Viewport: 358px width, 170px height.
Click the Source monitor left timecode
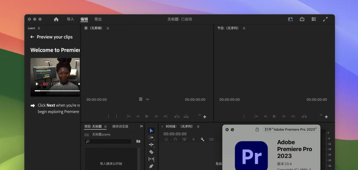(x=97, y=100)
